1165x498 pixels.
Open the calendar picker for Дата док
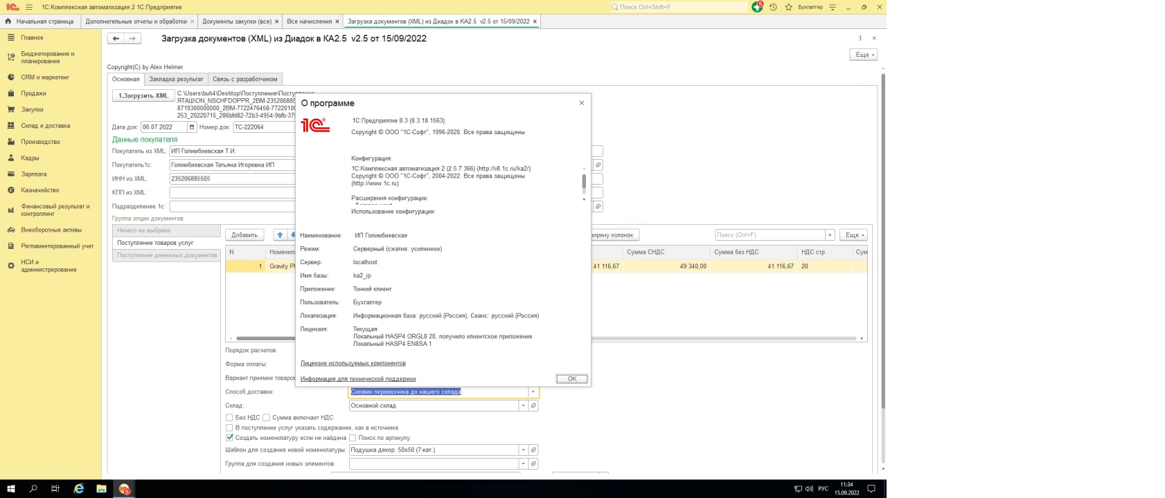192,127
